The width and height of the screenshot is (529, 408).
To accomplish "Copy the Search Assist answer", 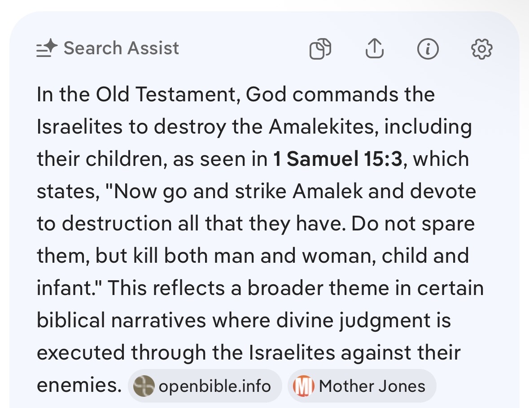I will pyautogui.click(x=320, y=49).
